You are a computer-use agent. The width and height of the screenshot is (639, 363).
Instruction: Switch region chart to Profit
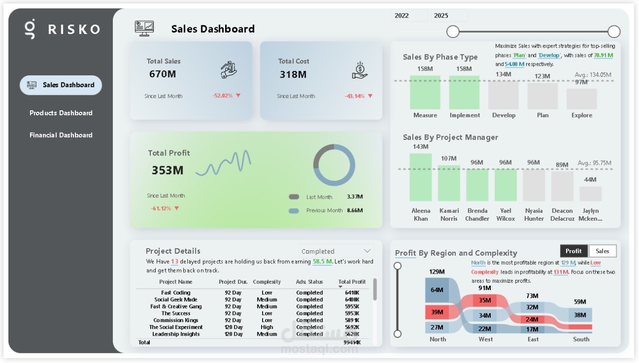coord(574,251)
